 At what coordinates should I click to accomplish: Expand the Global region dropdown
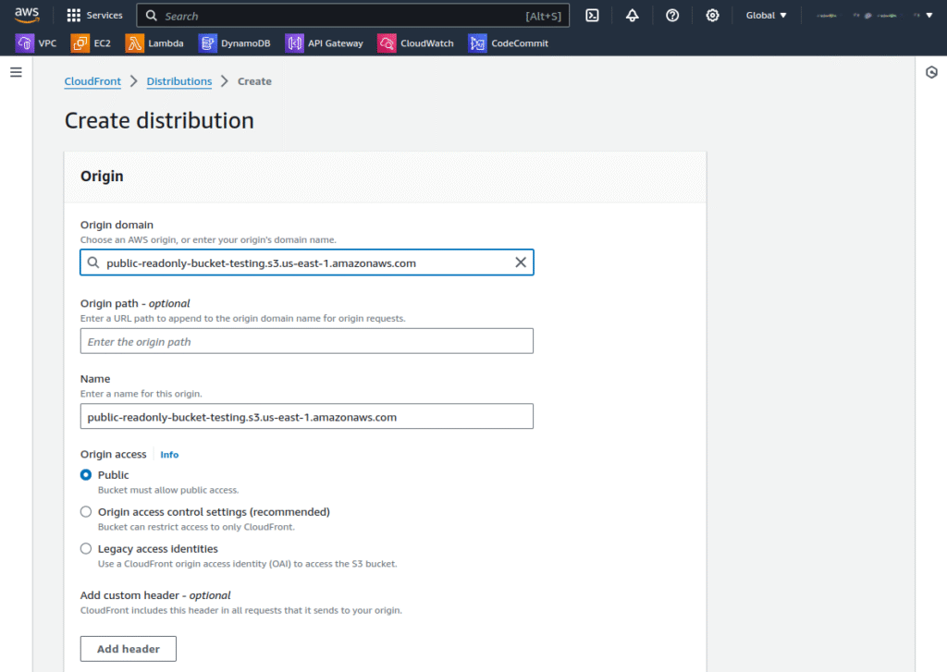[x=766, y=15]
